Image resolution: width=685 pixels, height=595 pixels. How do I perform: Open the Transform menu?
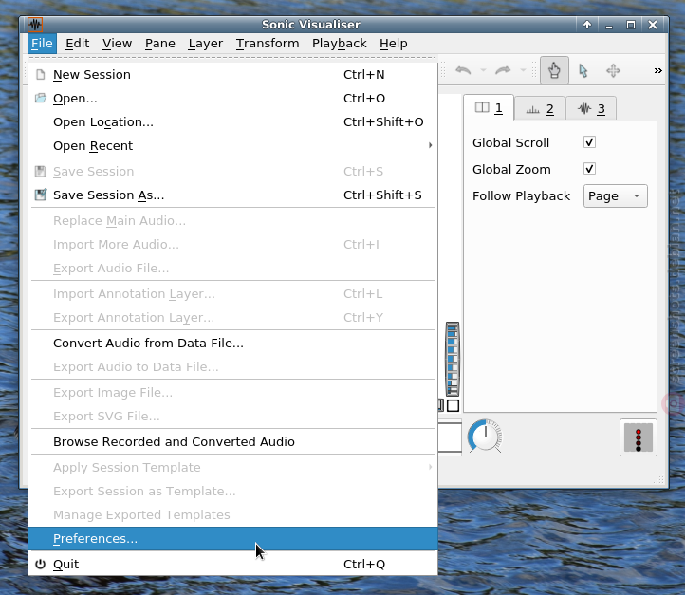click(x=268, y=44)
